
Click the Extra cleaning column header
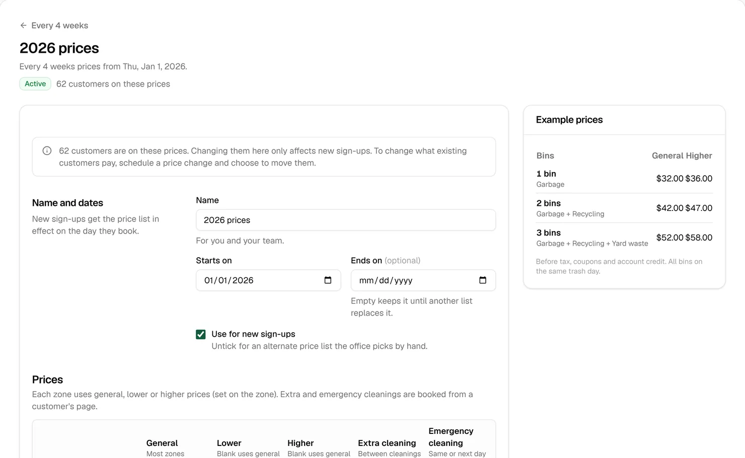point(387,443)
